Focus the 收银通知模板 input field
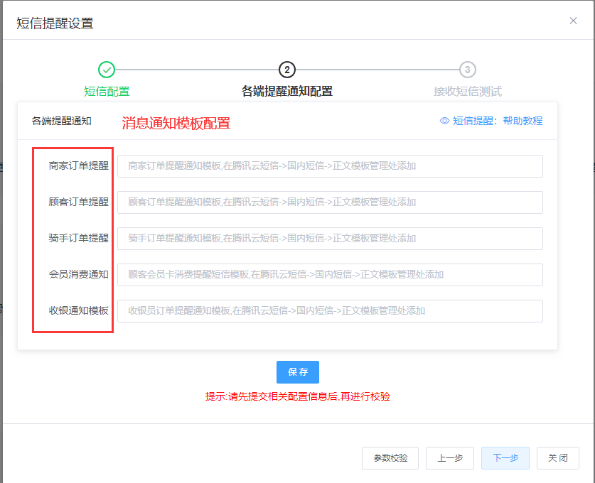Screen dimensions: 595x483 click(330, 311)
